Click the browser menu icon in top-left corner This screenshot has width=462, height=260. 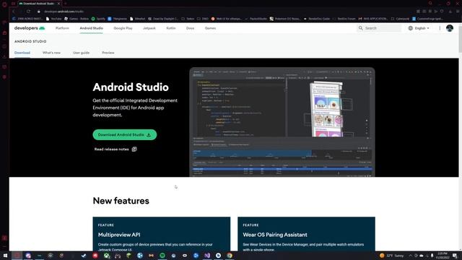pyautogui.click(x=4, y=4)
